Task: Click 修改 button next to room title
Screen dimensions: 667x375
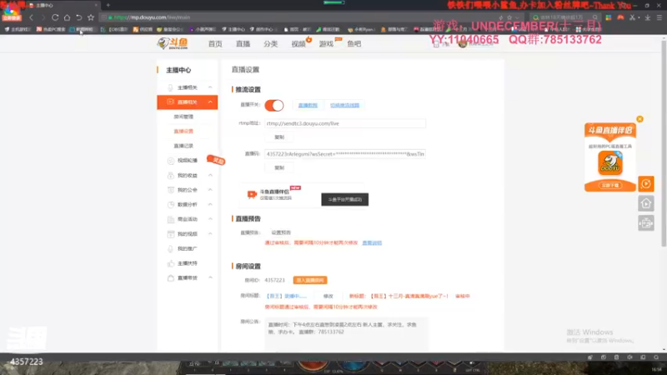Action: [328, 296]
